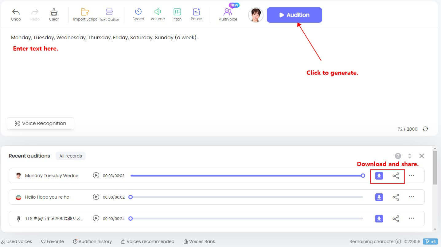This screenshot has height=247, width=441.
Task: Open the help question mark icon
Action: [x=398, y=156]
